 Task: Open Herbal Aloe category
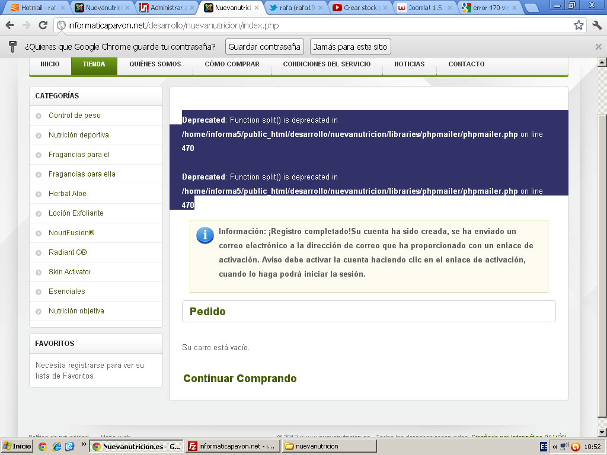68,194
